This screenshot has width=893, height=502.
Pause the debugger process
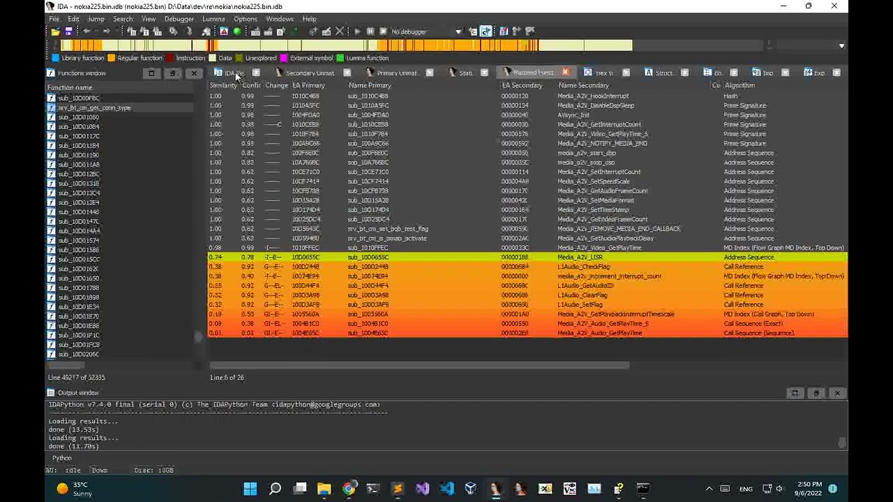pos(370,31)
